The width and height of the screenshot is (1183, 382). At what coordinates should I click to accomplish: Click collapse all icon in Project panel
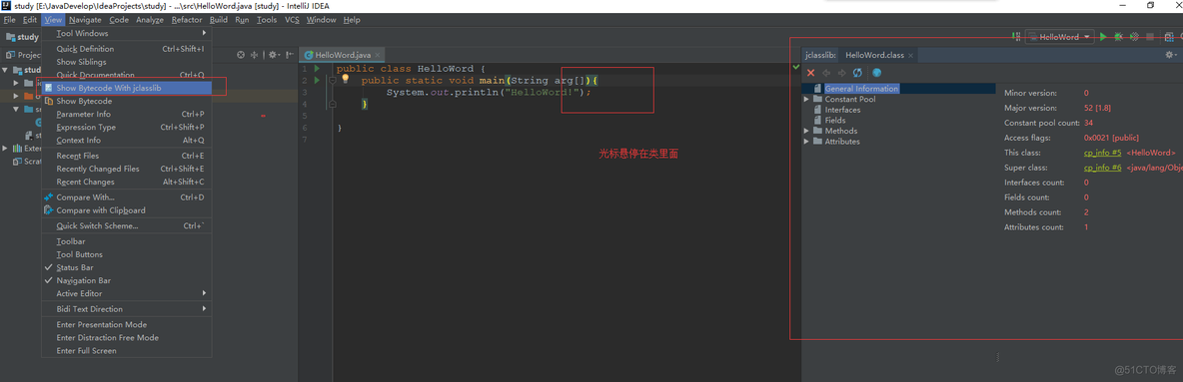tap(254, 55)
